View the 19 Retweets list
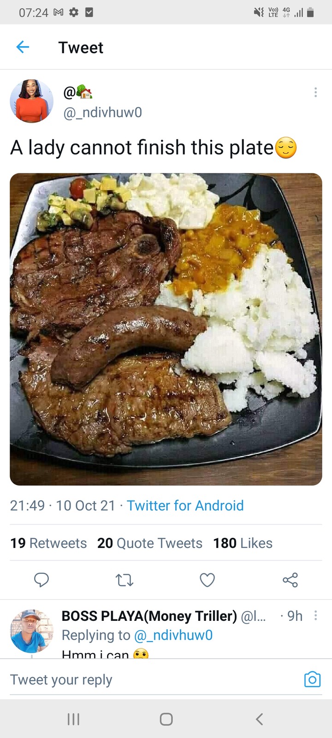Viewport: 332px width, 738px height. [x=48, y=543]
